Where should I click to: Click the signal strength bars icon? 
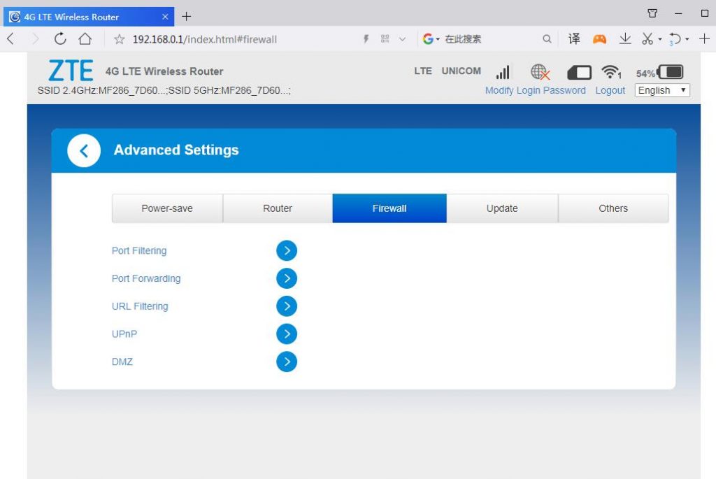click(503, 71)
